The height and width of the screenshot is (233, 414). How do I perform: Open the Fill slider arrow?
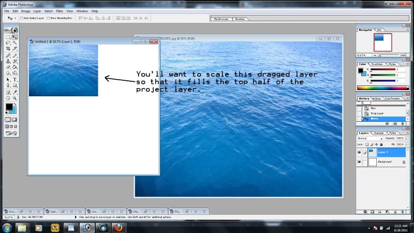(x=406, y=144)
